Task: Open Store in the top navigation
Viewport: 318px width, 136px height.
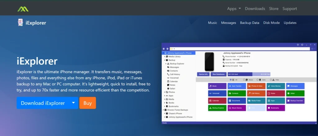Action: (274, 9)
